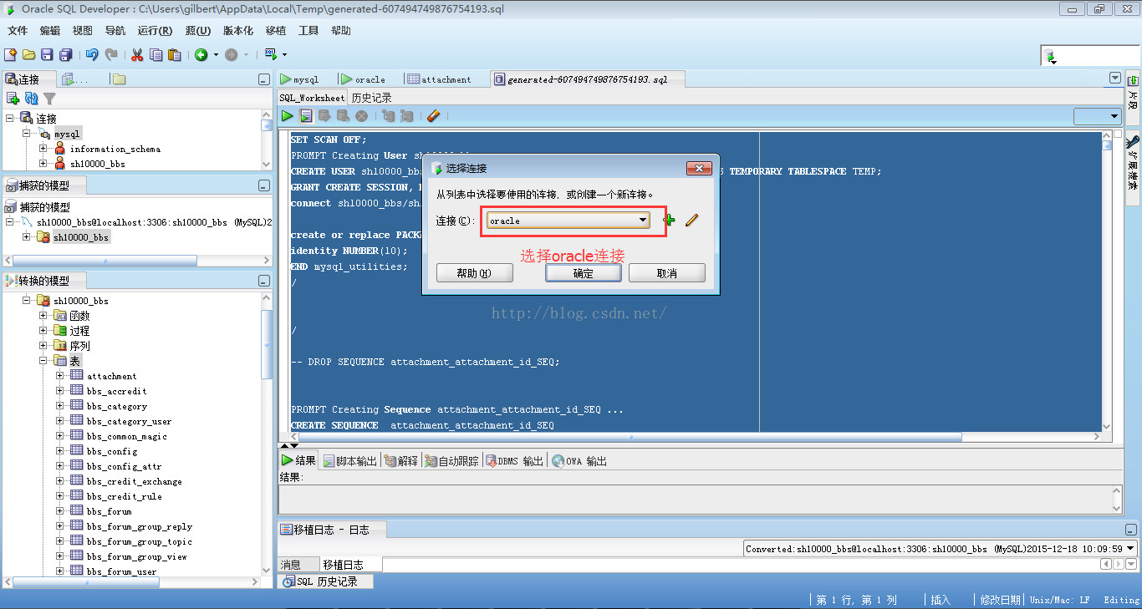Viewport: 1142px width, 609px height.
Task: Open the 文件 menu
Action: [x=18, y=31]
